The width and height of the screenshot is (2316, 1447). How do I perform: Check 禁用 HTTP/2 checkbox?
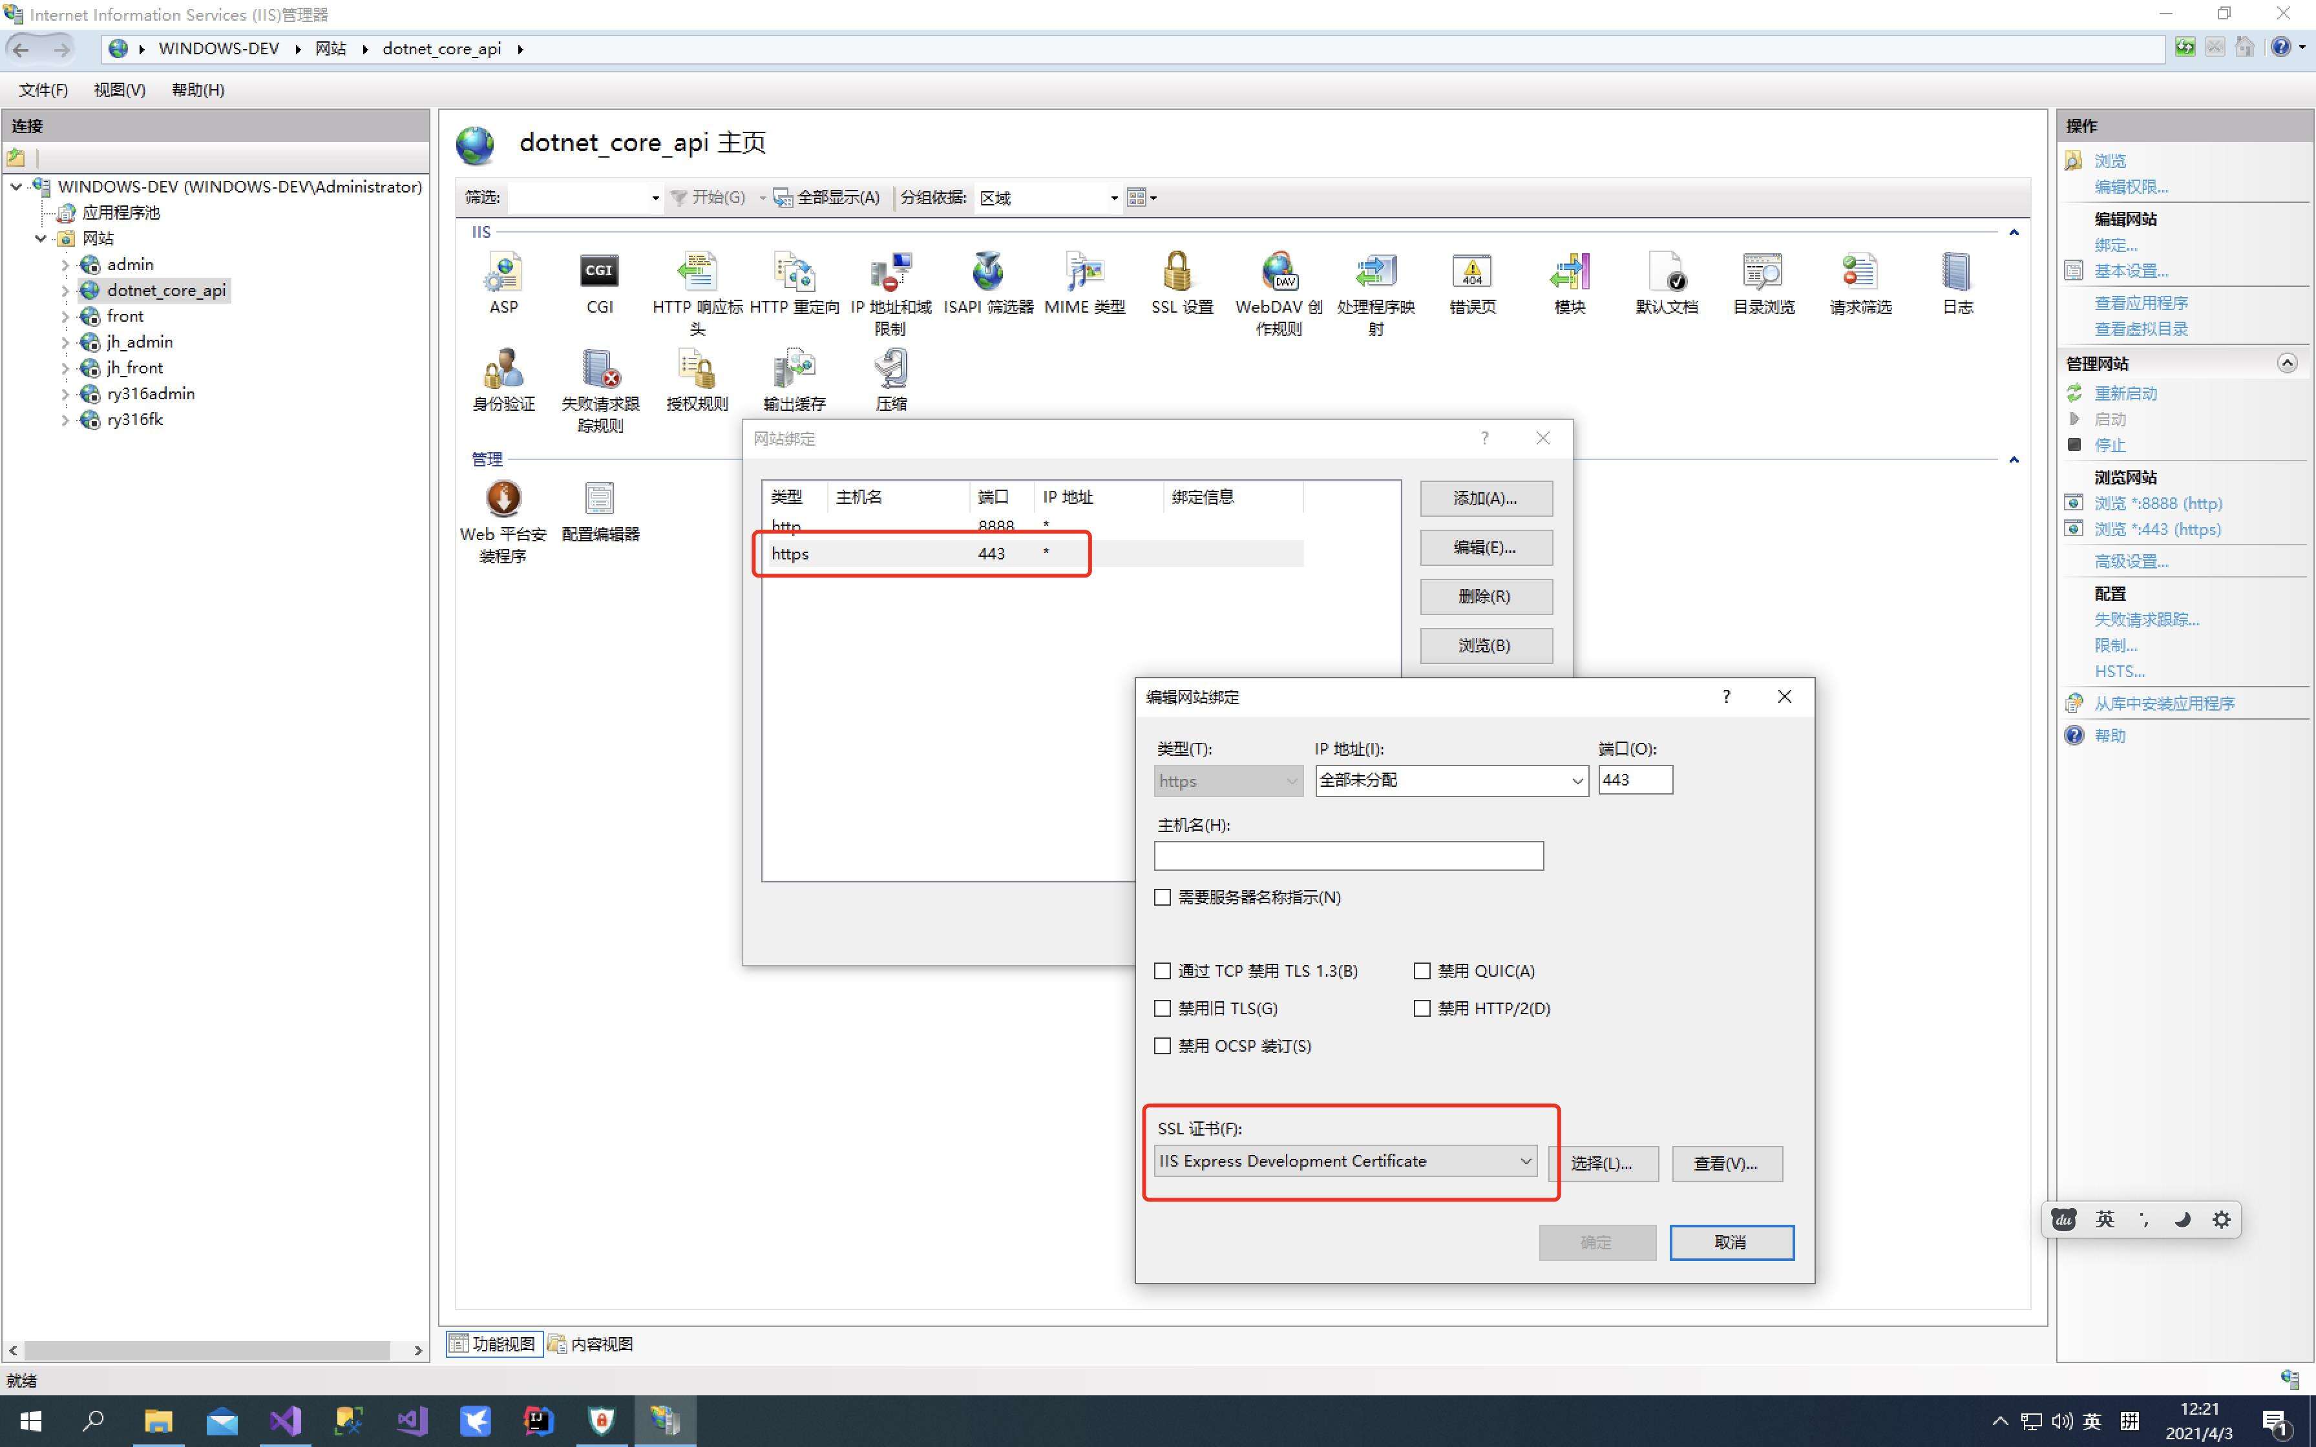1422,1008
